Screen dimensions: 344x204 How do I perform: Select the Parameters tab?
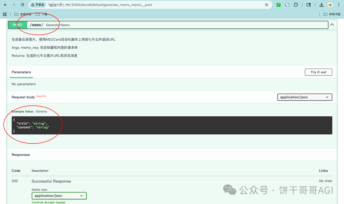21,72
